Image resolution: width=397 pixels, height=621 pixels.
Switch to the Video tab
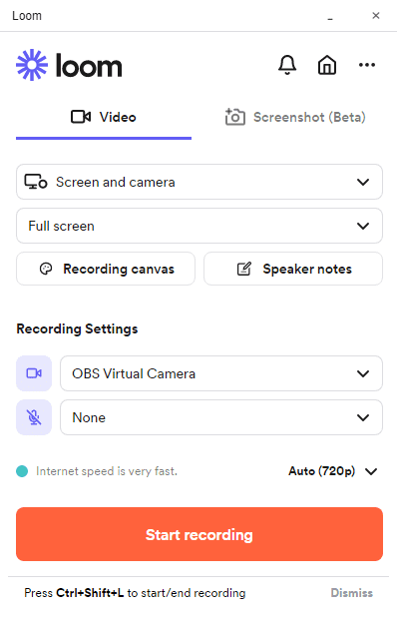point(104,117)
